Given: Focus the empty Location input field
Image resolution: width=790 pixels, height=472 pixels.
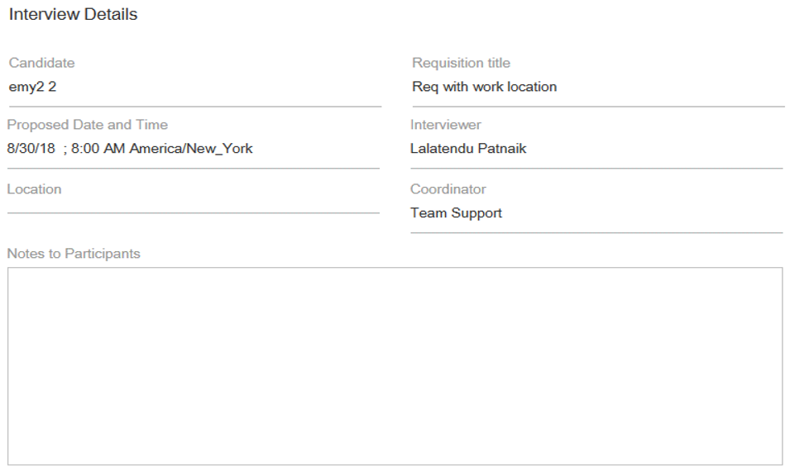Looking at the screenshot, I should click(x=193, y=205).
